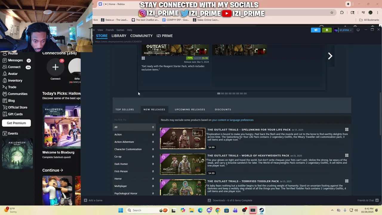382x215 pixels.
Task: Open Steam notifications bell icon
Action: coord(327,30)
